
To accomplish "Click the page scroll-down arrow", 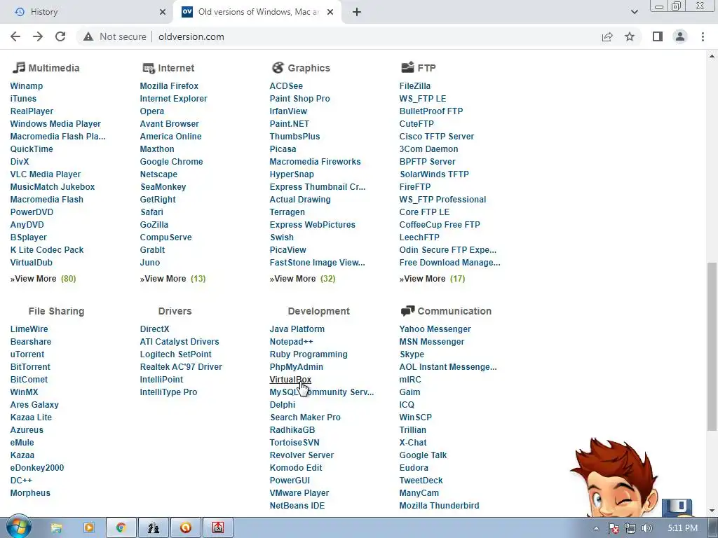I will 712,511.
